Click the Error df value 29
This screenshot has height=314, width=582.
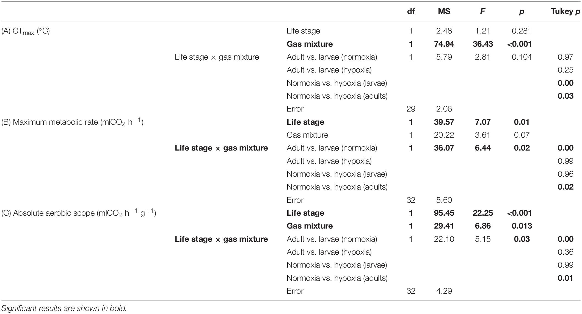411,109
